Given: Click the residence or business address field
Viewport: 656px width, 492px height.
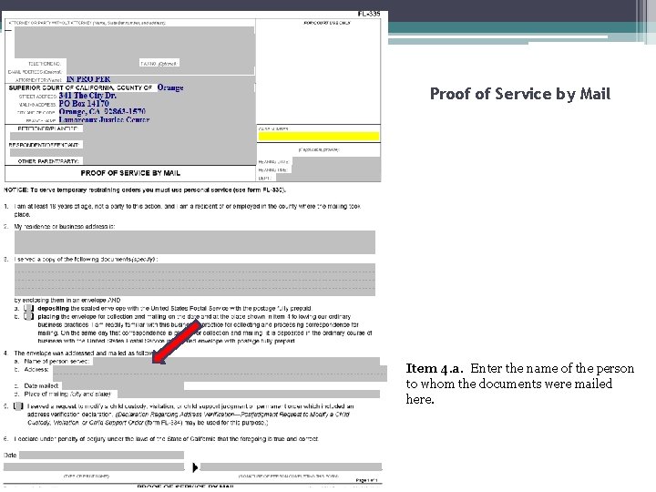Looking at the screenshot, I should pyautogui.click(x=195, y=242).
